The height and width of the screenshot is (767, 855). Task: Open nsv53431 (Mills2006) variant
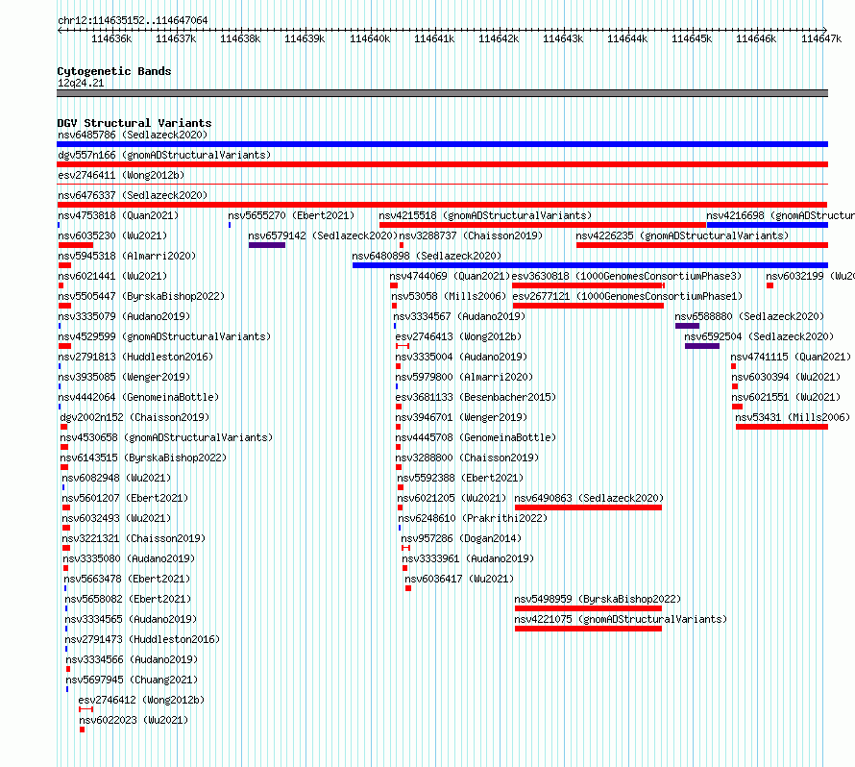pos(793,417)
